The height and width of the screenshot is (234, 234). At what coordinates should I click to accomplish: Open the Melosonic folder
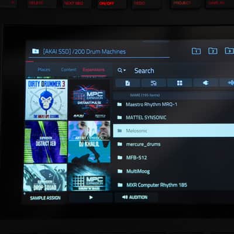click(x=174, y=130)
